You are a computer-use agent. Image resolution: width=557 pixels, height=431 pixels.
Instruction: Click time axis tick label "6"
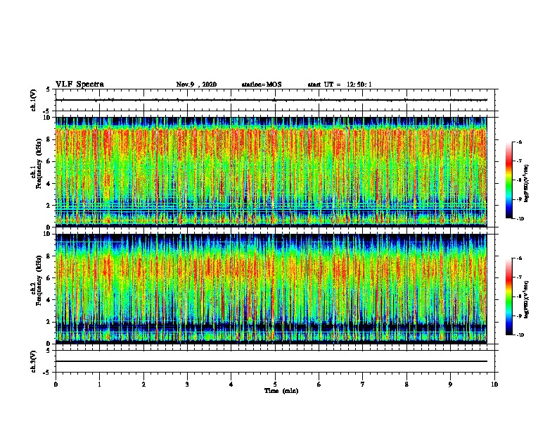coord(319,385)
